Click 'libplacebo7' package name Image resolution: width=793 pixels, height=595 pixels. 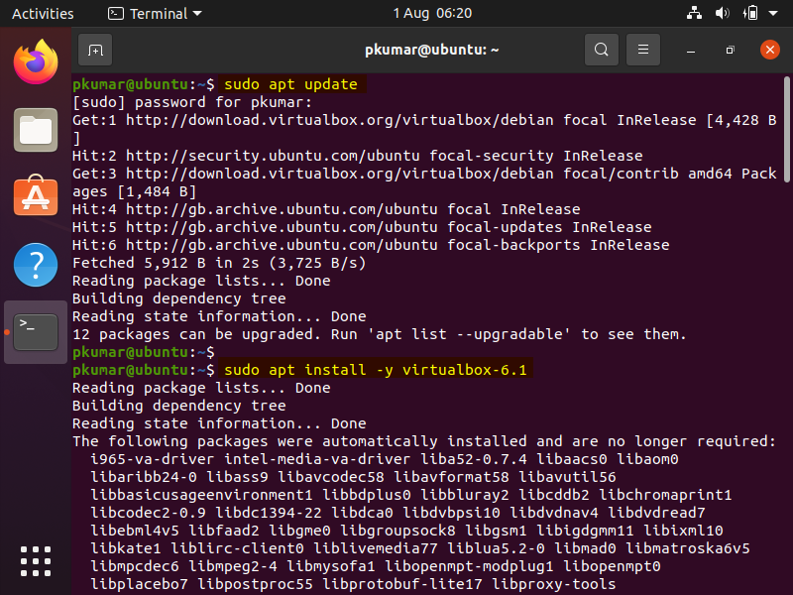click(x=139, y=584)
